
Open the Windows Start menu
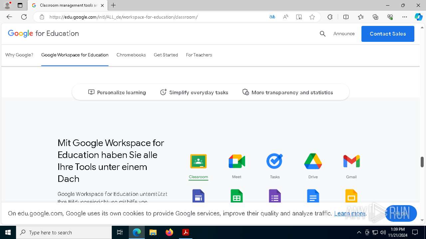point(8,232)
